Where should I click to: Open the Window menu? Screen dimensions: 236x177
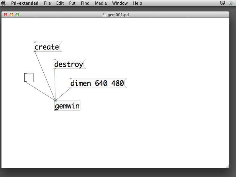pos(120,3)
